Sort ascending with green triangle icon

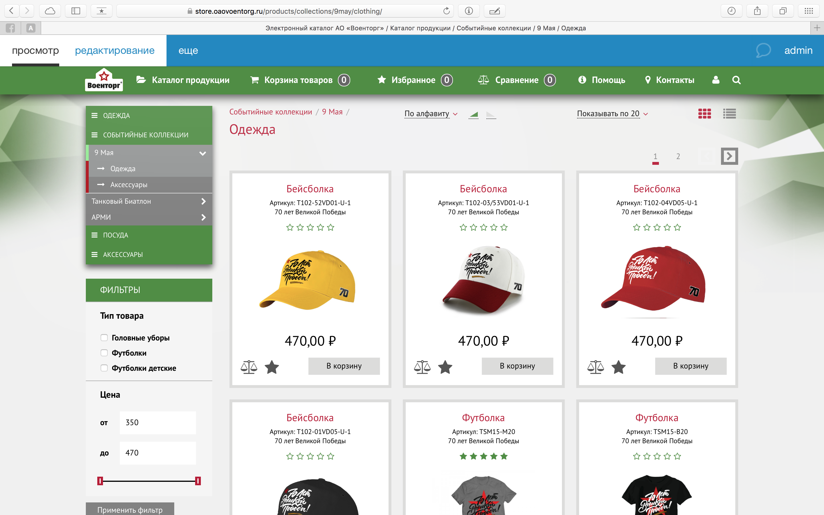[474, 115]
